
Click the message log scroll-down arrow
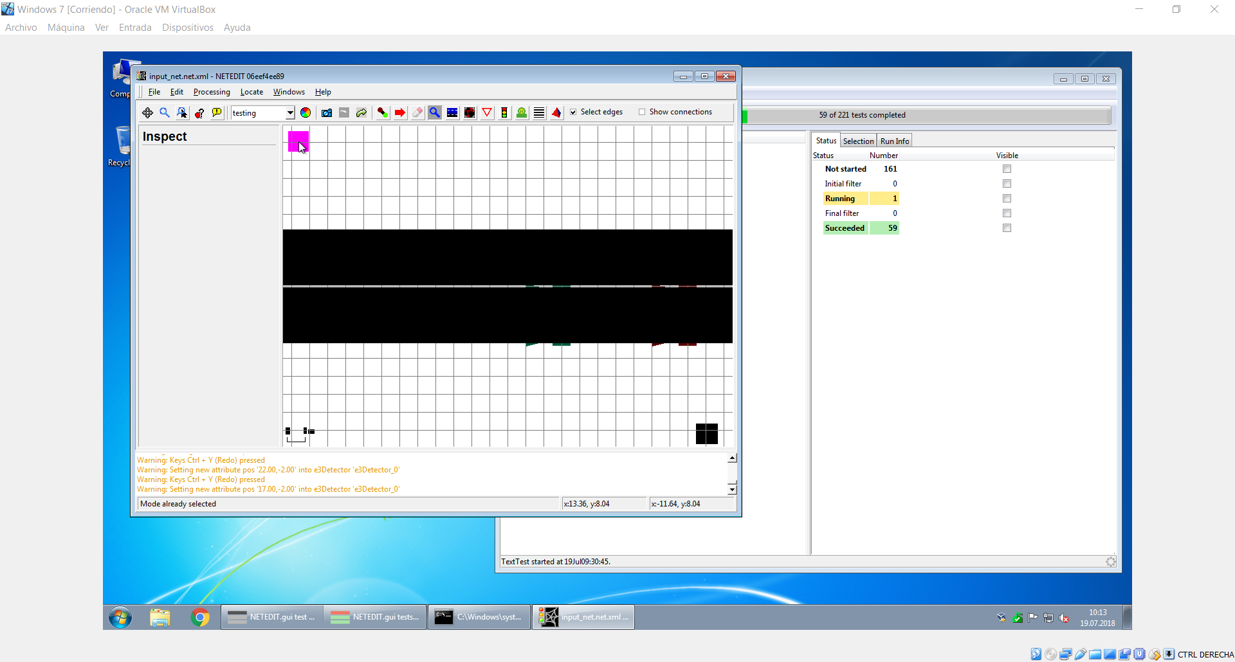[732, 490]
